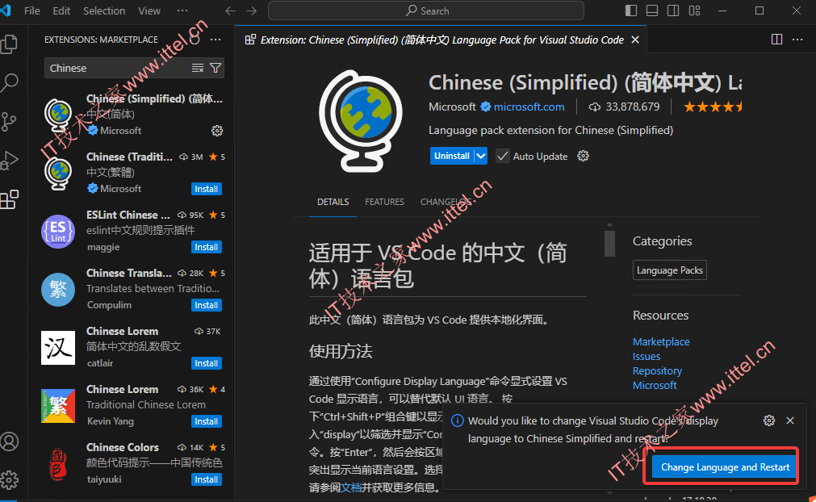Switch to the FEATURES tab

coord(384,202)
